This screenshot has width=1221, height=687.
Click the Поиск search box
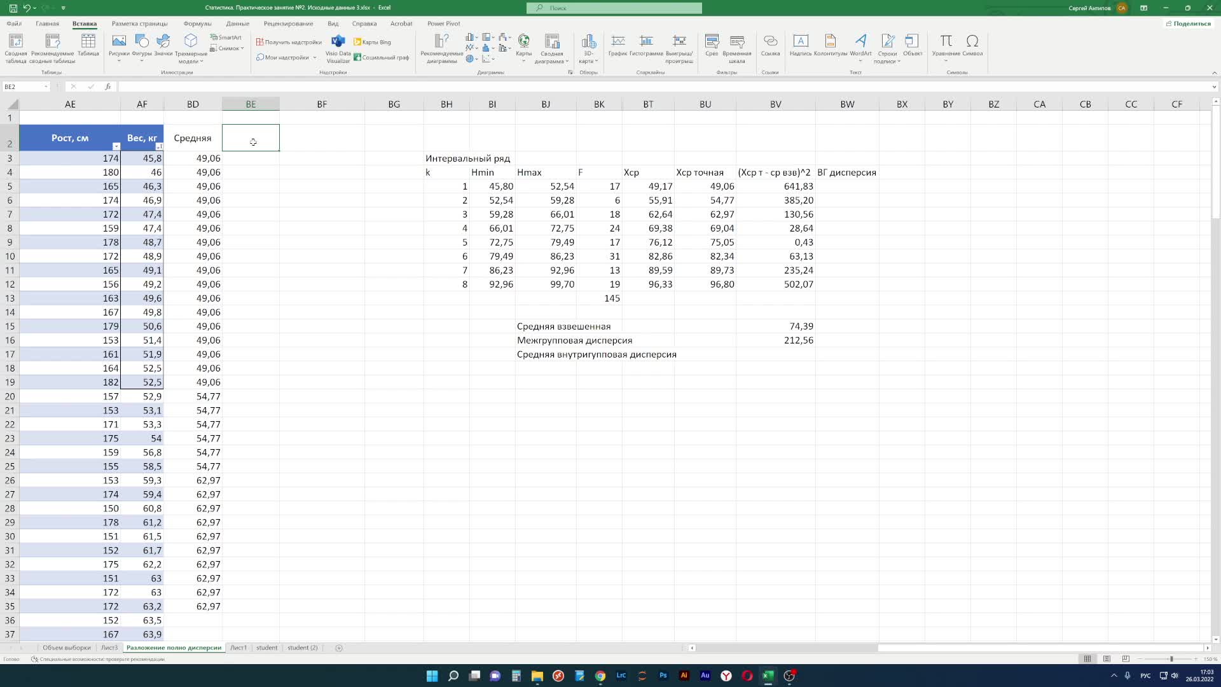pos(614,8)
